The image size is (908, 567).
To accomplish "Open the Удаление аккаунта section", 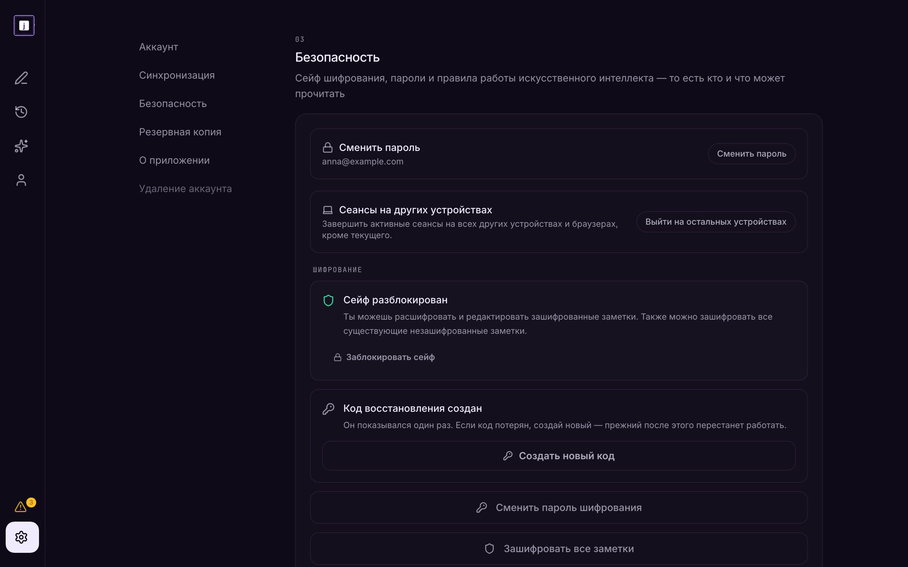I will (x=186, y=189).
